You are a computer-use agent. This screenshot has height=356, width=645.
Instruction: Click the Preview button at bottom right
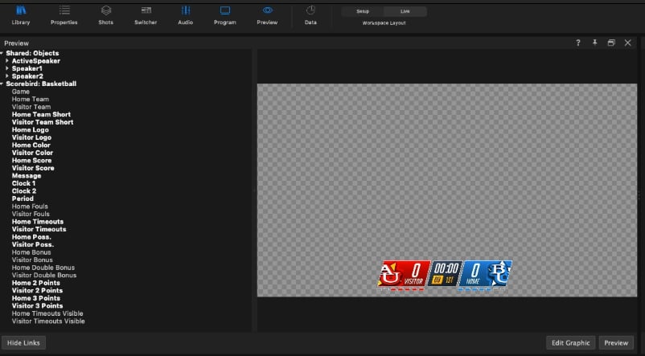pyautogui.click(x=616, y=343)
